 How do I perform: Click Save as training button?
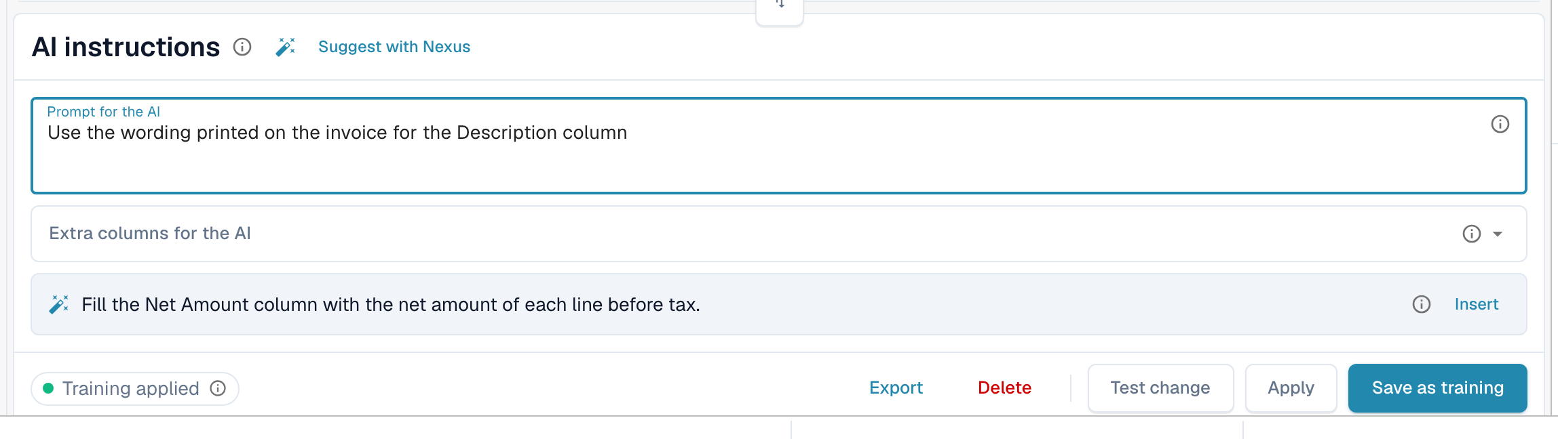click(x=1437, y=388)
